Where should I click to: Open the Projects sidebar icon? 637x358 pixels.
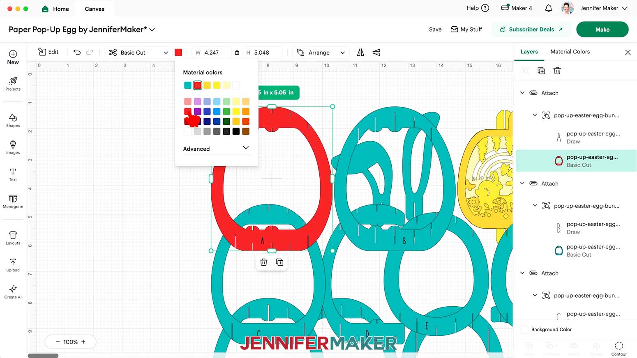click(13, 84)
